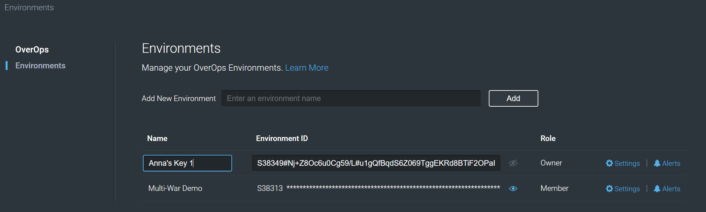The width and height of the screenshot is (706, 212).
Task: Click the S38313 masked environment ID
Action: (379, 188)
